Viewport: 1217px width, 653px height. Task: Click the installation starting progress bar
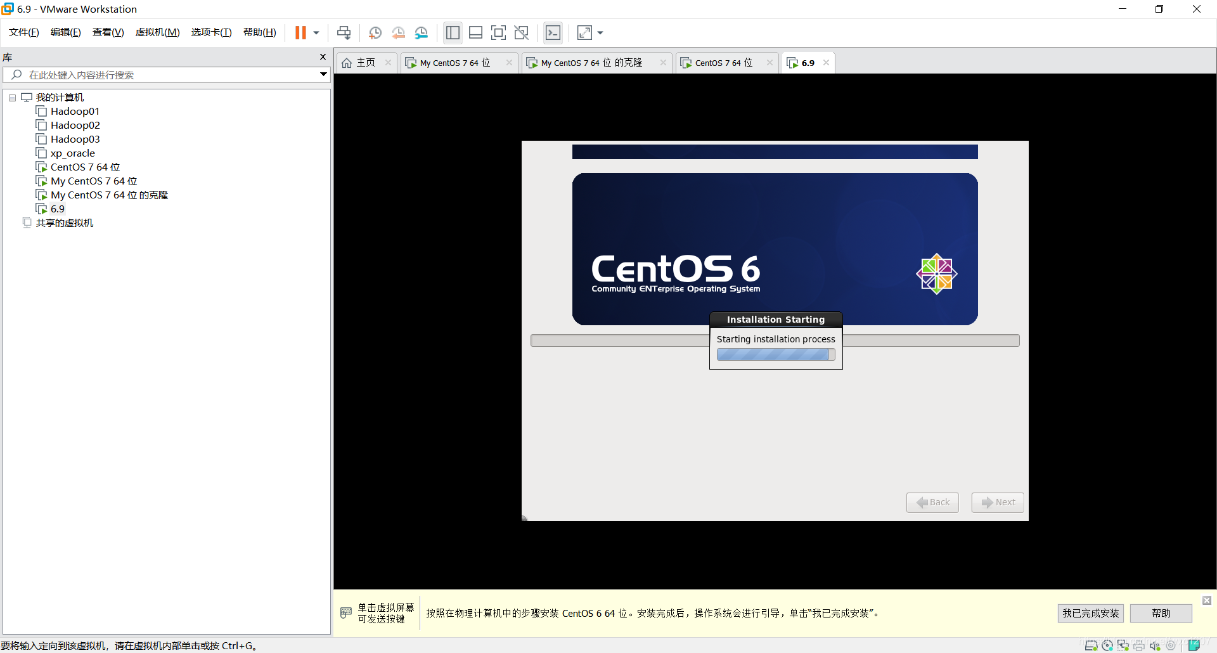pos(776,354)
